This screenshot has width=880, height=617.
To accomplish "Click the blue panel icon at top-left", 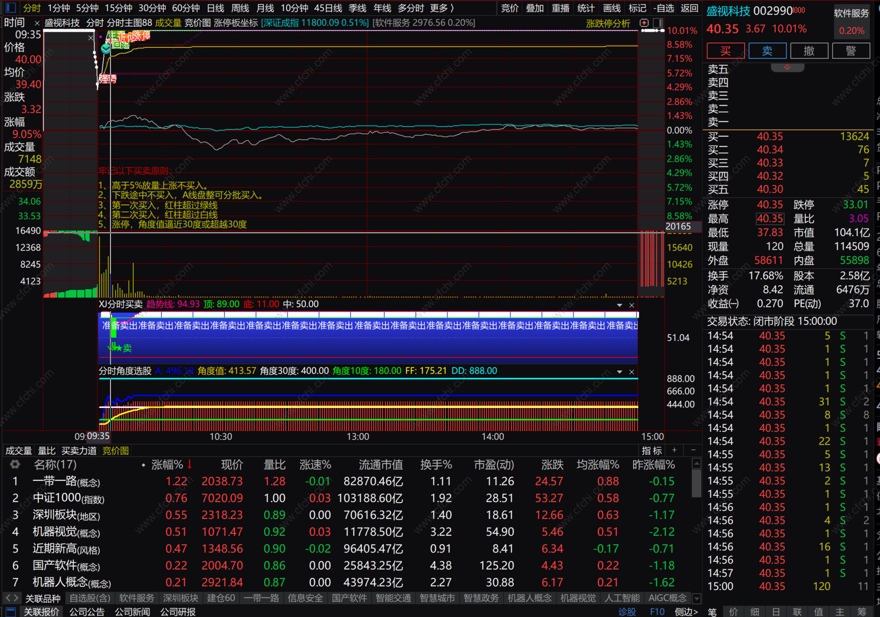I will (10, 8).
